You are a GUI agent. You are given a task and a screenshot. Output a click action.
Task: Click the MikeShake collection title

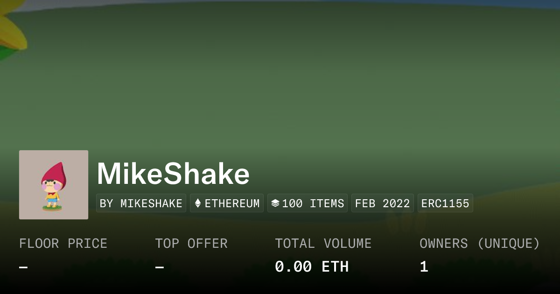tap(173, 174)
